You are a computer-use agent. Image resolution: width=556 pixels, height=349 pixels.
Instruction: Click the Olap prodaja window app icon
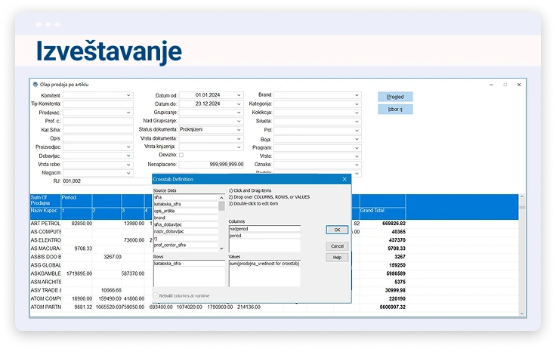35,85
